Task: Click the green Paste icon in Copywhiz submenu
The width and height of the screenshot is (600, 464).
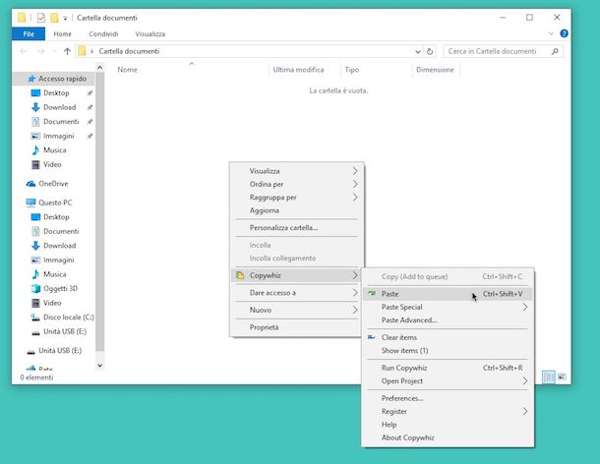Action: click(372, 293)
